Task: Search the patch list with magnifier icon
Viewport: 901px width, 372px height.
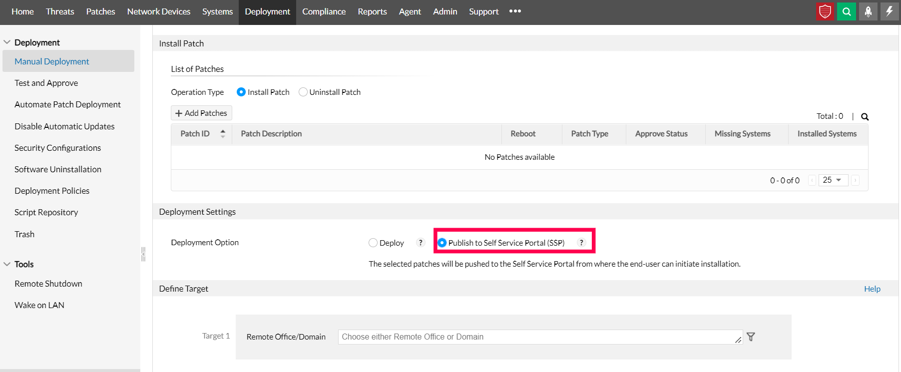Action: (x=865, y=117)
